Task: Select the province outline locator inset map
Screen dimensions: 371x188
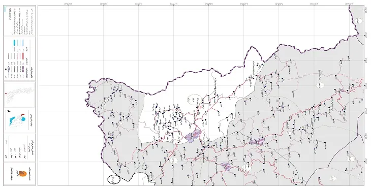Action: (19, 95)
